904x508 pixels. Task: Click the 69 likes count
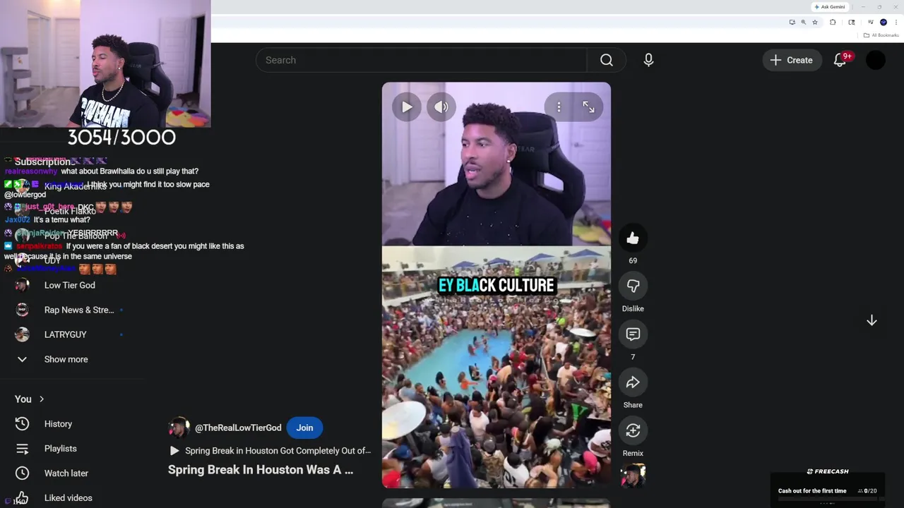click(633, 261)
